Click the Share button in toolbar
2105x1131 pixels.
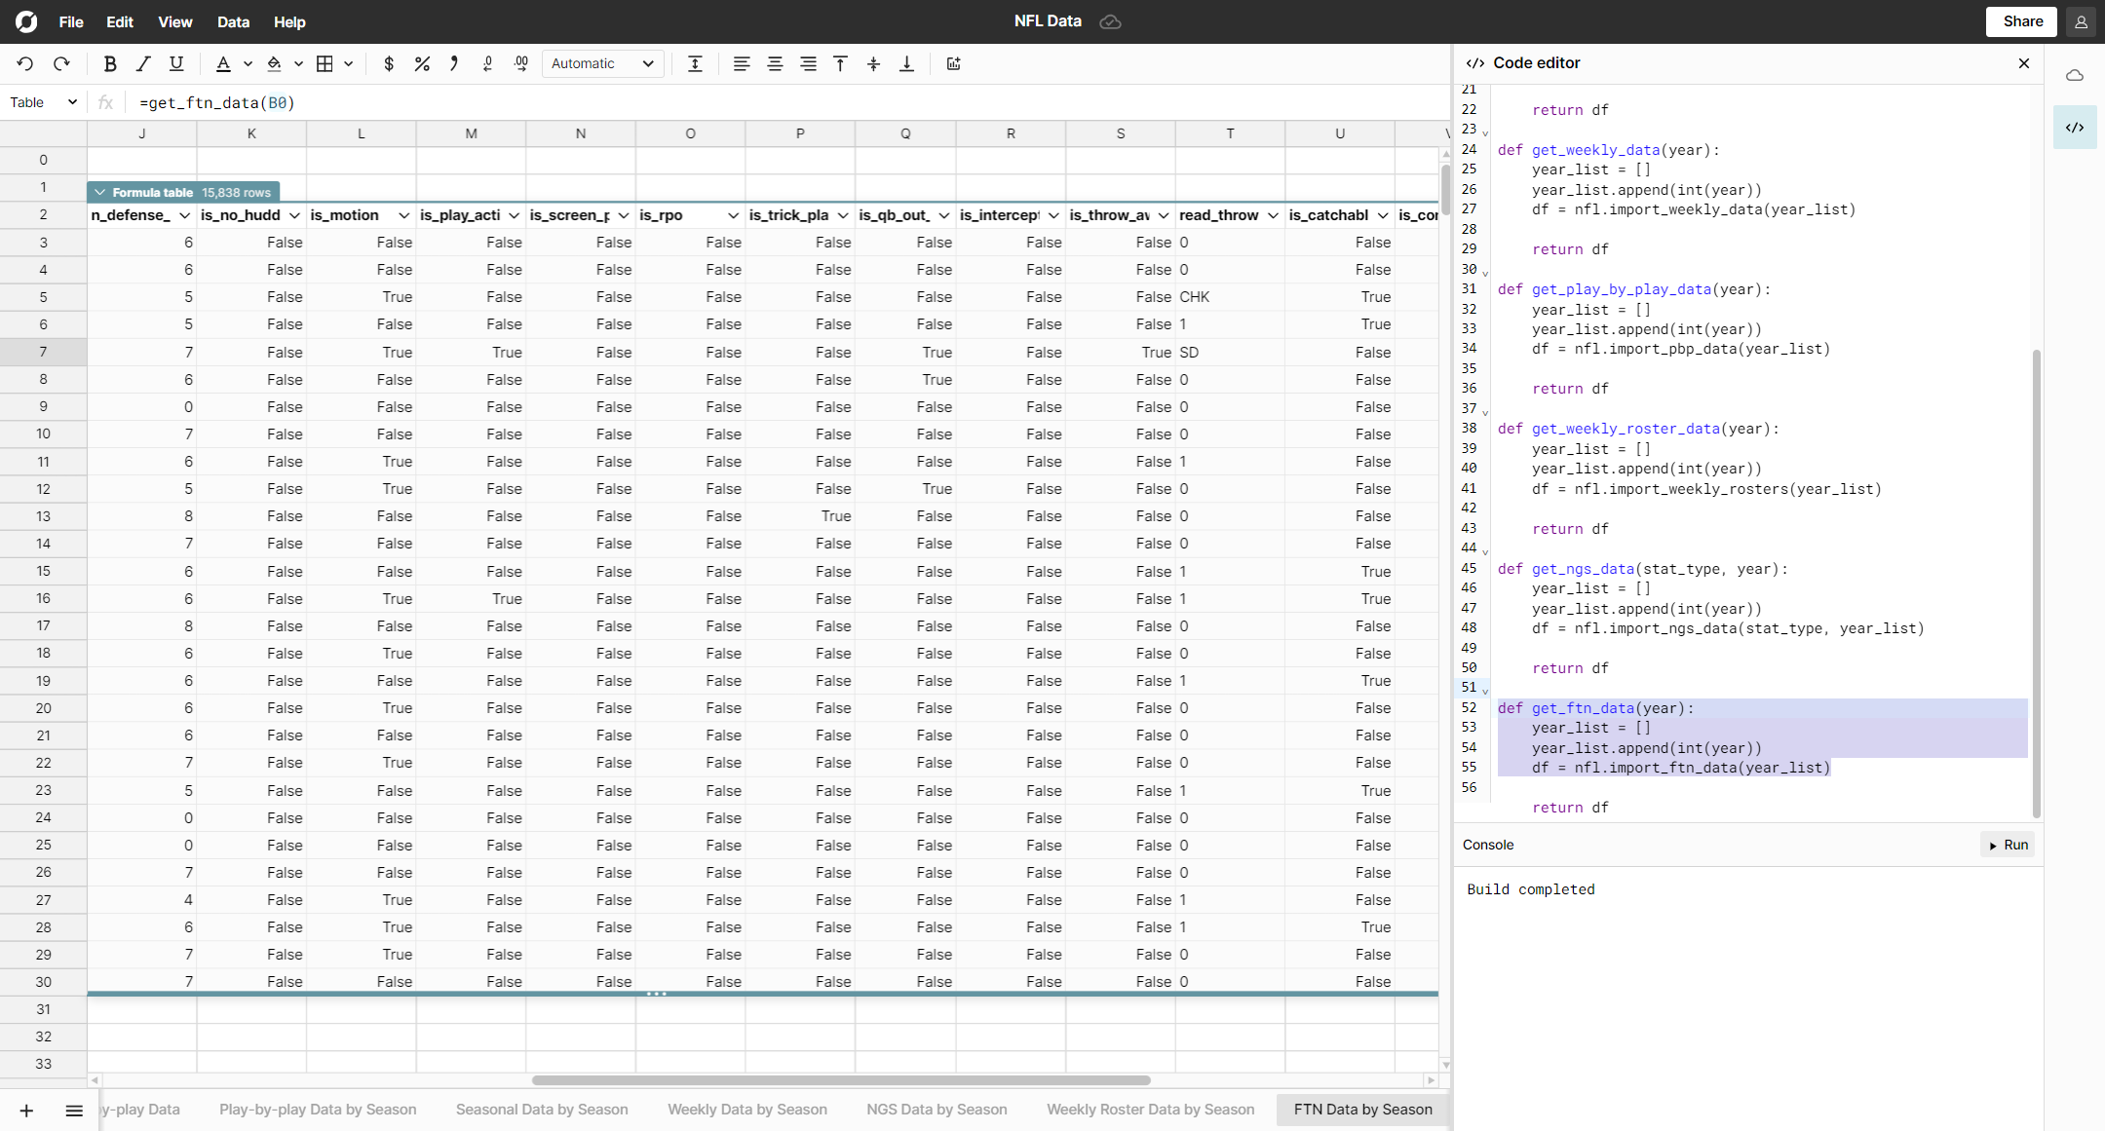point(2021,20)
